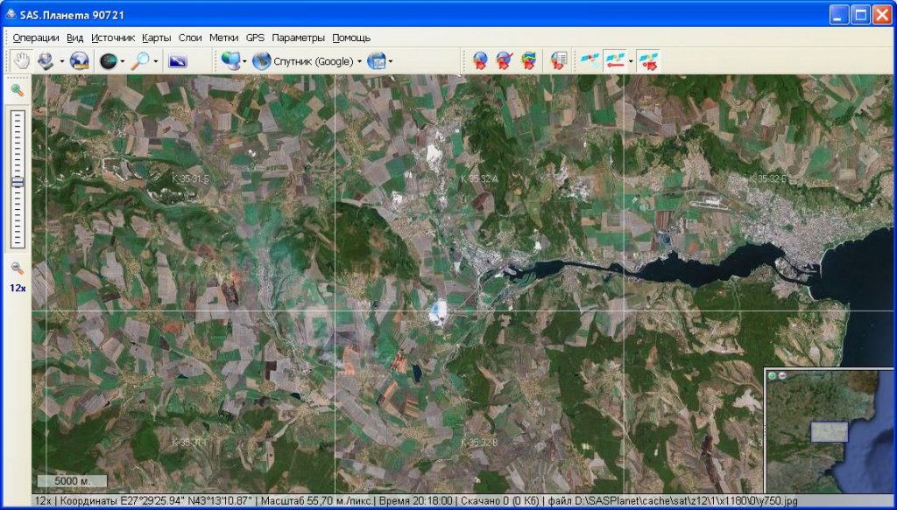The width and height of the screenshot is (897, 510).
Task: Open the Операции menu
Action: click(36, 38)
